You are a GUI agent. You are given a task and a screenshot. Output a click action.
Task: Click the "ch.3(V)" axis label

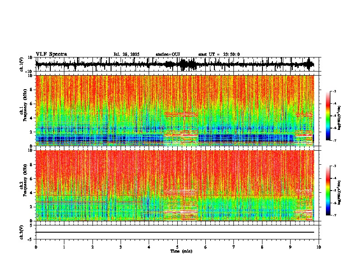coord(22,232)
